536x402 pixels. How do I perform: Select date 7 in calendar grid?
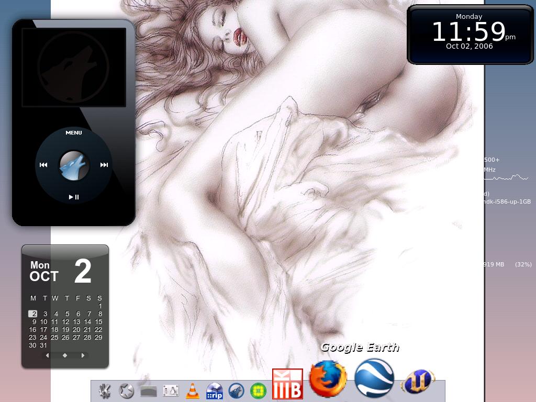(x=89, y=314)
